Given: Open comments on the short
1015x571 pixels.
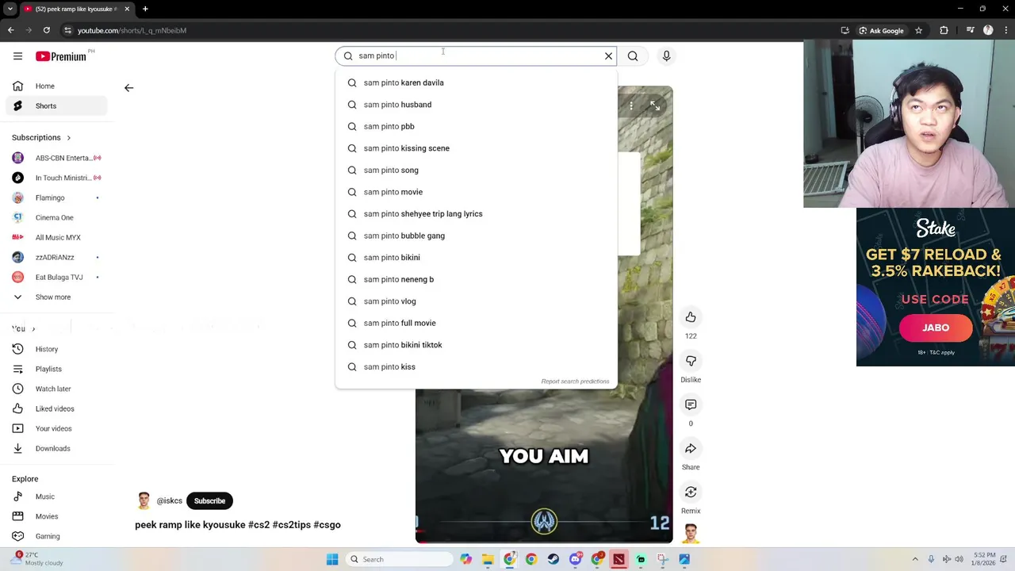Looking at the screenshot, I should tap(691, 404).
